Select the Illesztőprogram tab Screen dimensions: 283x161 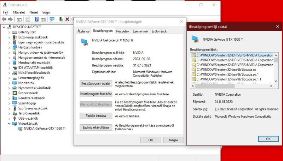point(103,31)
